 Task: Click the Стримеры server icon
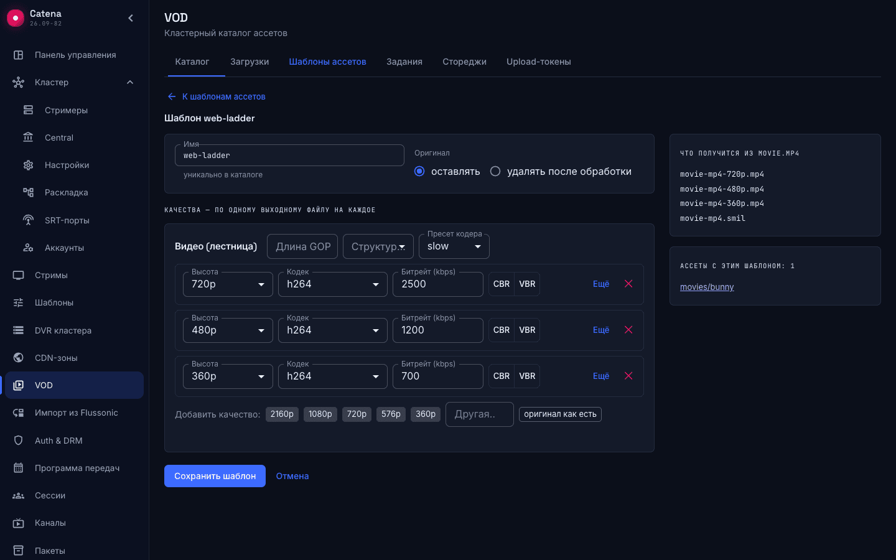pyautogui.click(x=29, y=110)
